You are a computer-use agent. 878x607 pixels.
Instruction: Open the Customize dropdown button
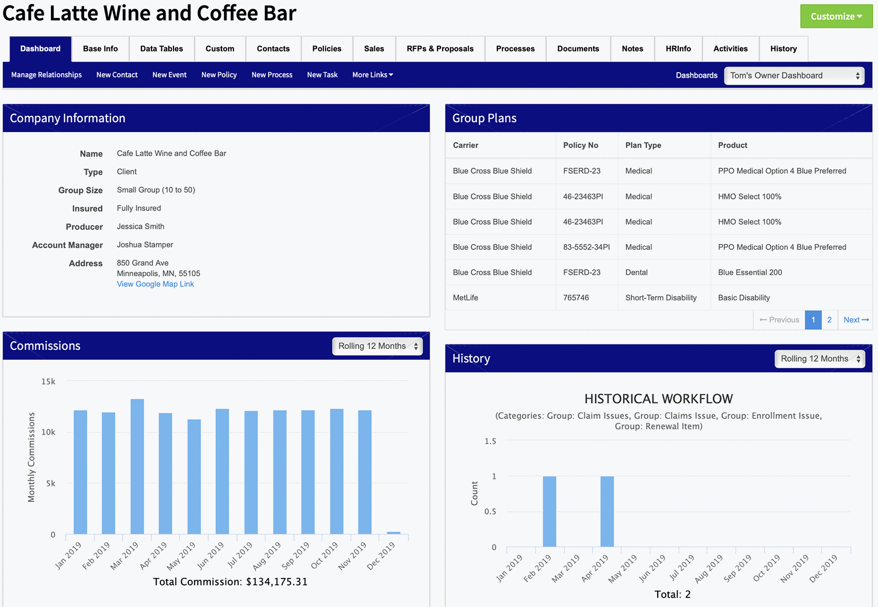tap(836, 16)
